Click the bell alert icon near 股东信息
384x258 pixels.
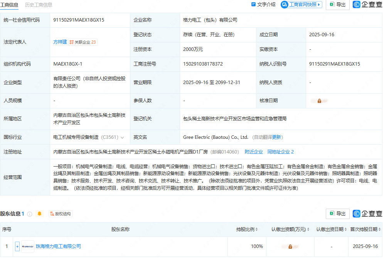(x=39, y=214)
